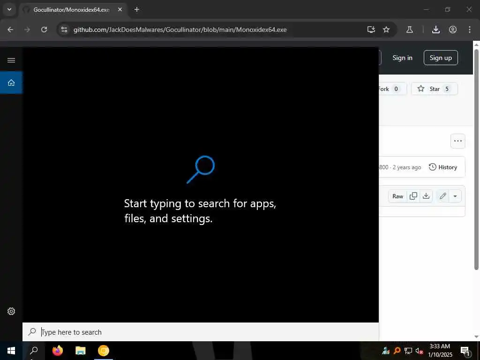Open Chrome Labs flask icon
The width and height of the screenshot is (480, 360).
pyautogui.click(x=410, y=30)
